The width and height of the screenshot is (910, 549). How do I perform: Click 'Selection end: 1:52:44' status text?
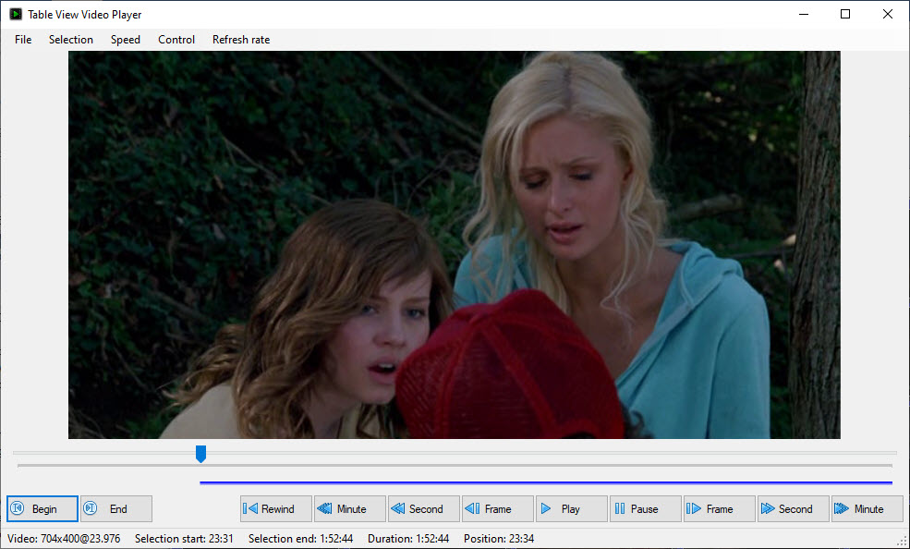click(300, 539)
